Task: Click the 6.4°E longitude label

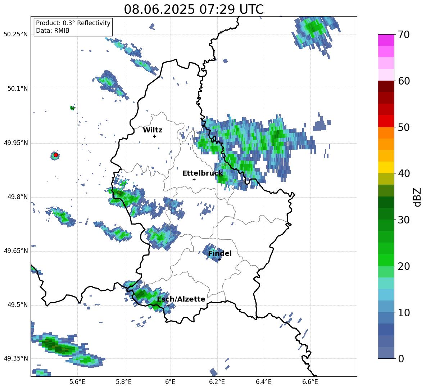Action: [x=263, y=382]
